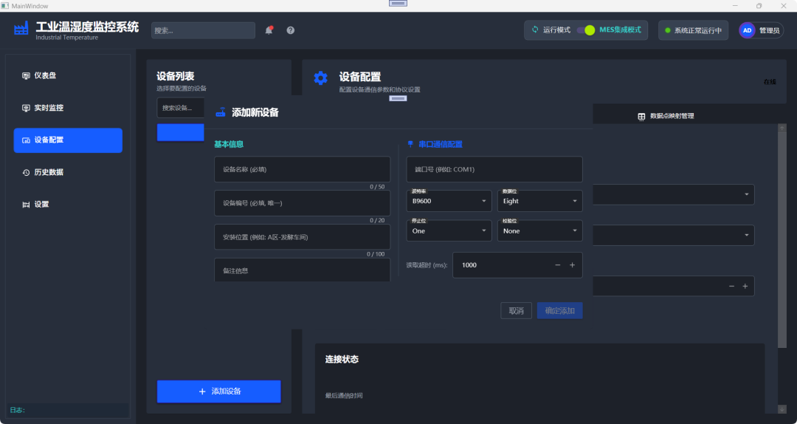Image resolution: width=797 pixels, height=424 pixels.
Task: Open the 停止位 One dropdown
Action: click(449, 230)
